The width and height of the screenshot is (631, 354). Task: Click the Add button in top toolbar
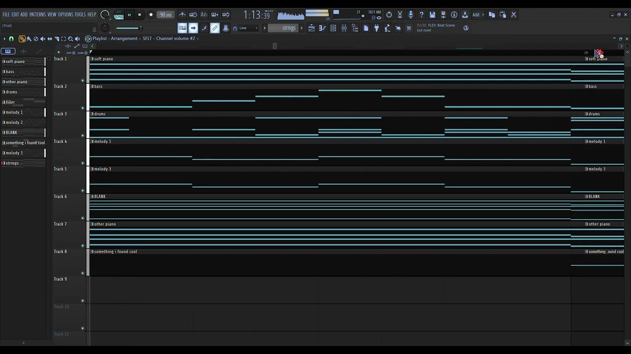click(478, 15)
